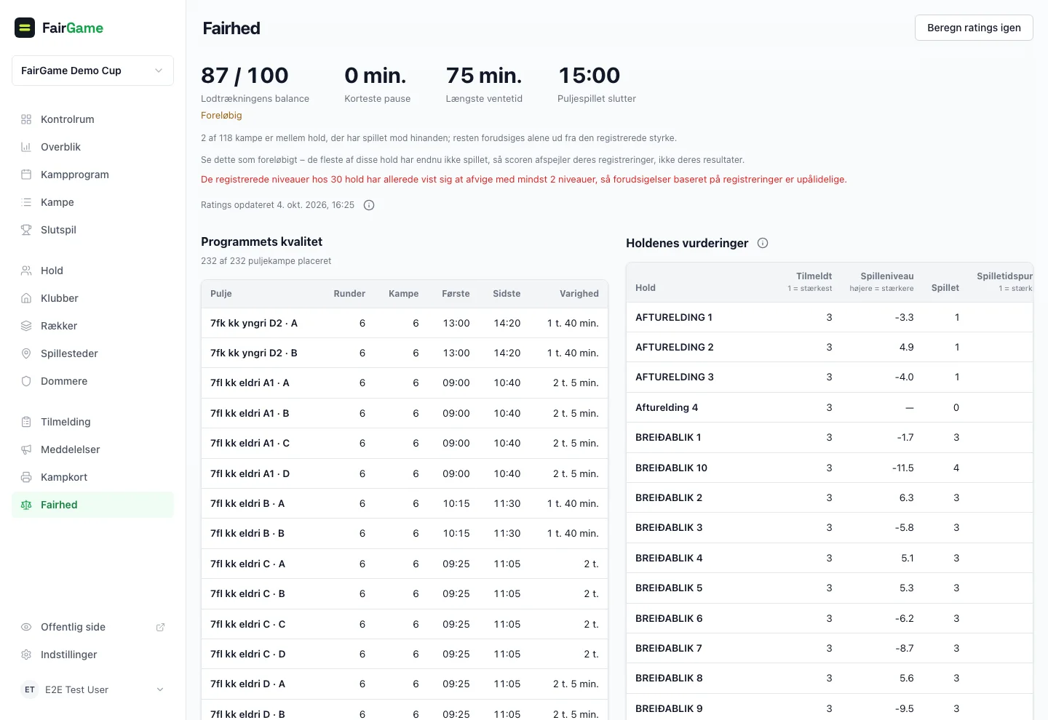Sort by the Spilleniveau column header

[881, 281]
